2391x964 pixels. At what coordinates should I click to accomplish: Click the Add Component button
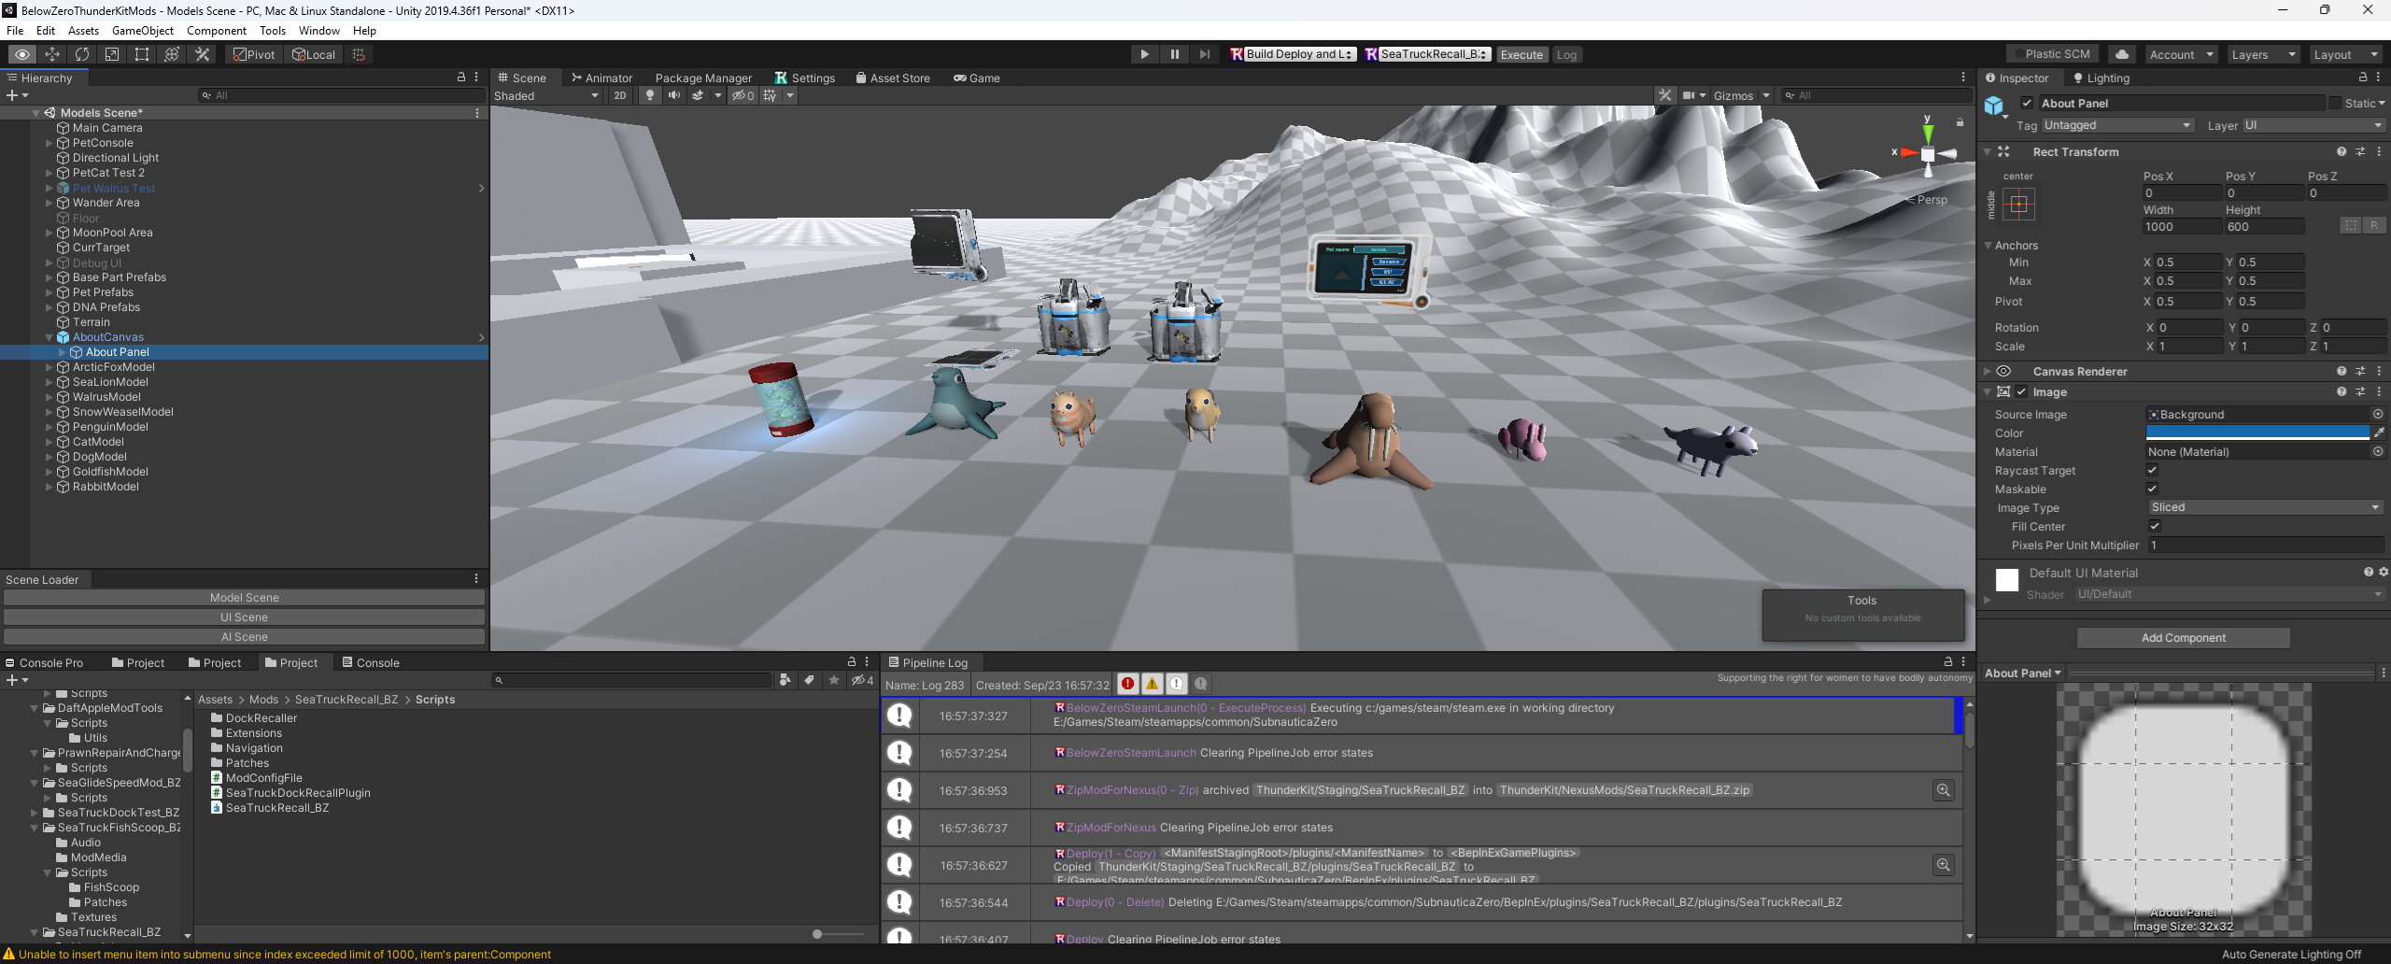click(2183, 637)
